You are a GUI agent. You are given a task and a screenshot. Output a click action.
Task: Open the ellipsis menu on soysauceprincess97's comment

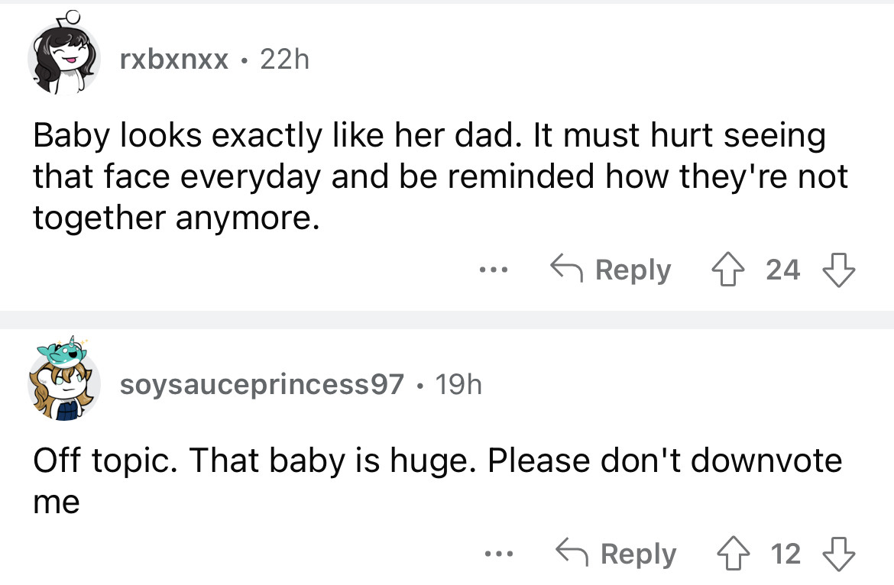498,554
